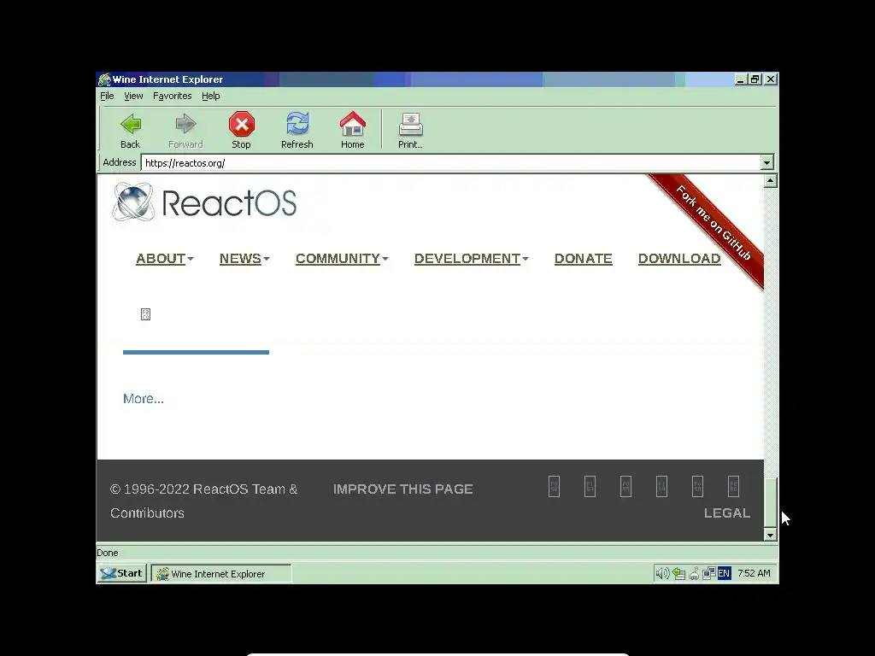Click the second footer social icon
Image resolution: width=875 pixels, height=656 pixels.
pyautogui.click(x=590, y=486)
